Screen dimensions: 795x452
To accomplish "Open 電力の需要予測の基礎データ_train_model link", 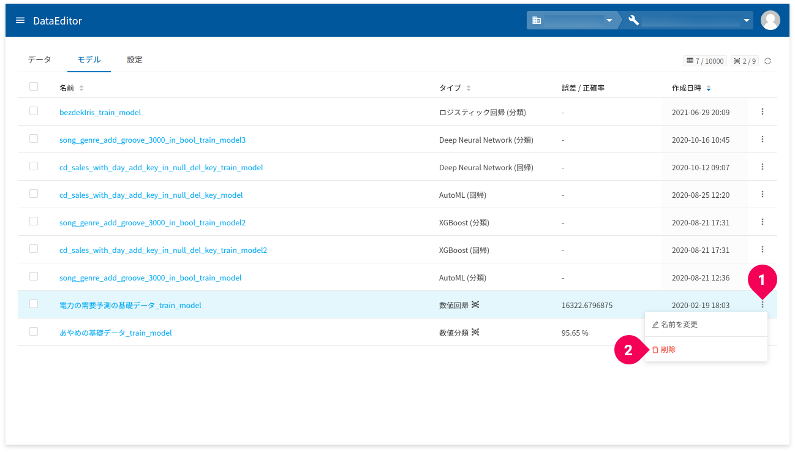I will (x=130, y=305).
